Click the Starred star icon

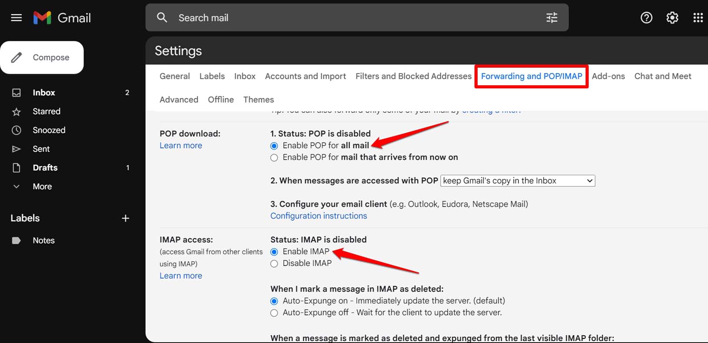17,112
